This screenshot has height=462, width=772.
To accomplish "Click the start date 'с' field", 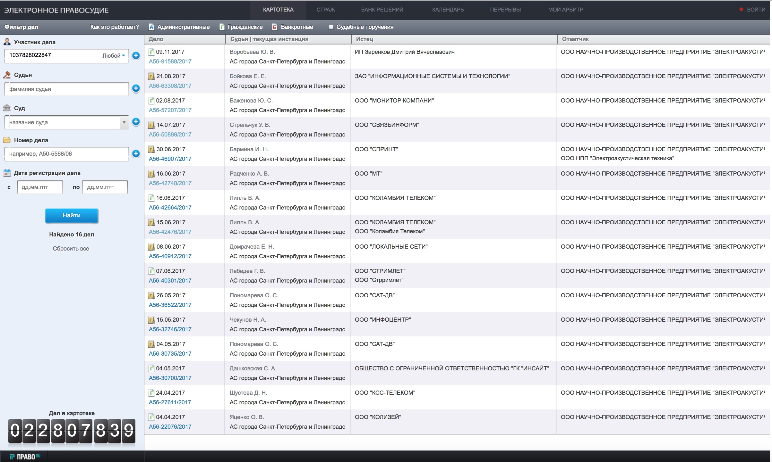I will (40, 187).
